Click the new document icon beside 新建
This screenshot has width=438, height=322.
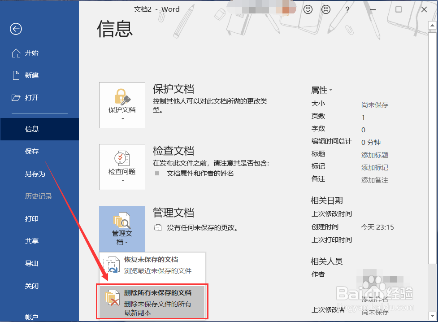tap(16, 75)
